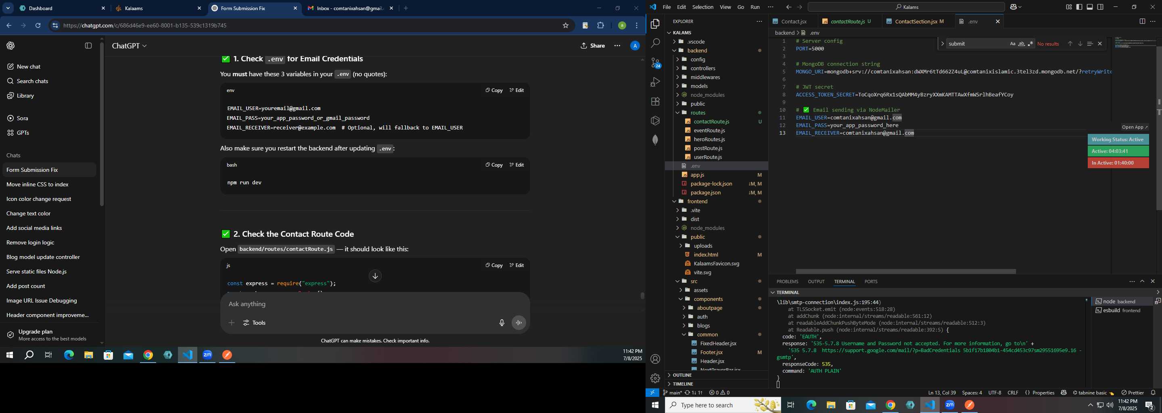Toggle Find in Selection option
1162x413 pixels.
pos(1089,44)
